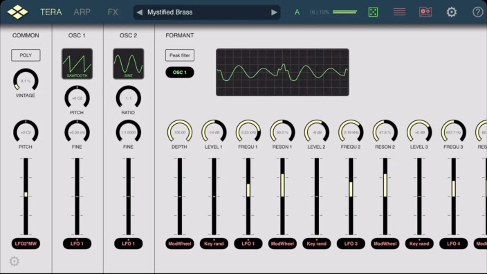
Task: Click the OSC 2 RATIO knob
Action: [128, 98]
